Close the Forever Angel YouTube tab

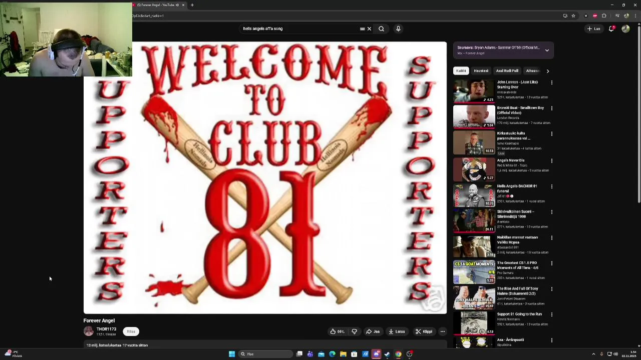183,5
